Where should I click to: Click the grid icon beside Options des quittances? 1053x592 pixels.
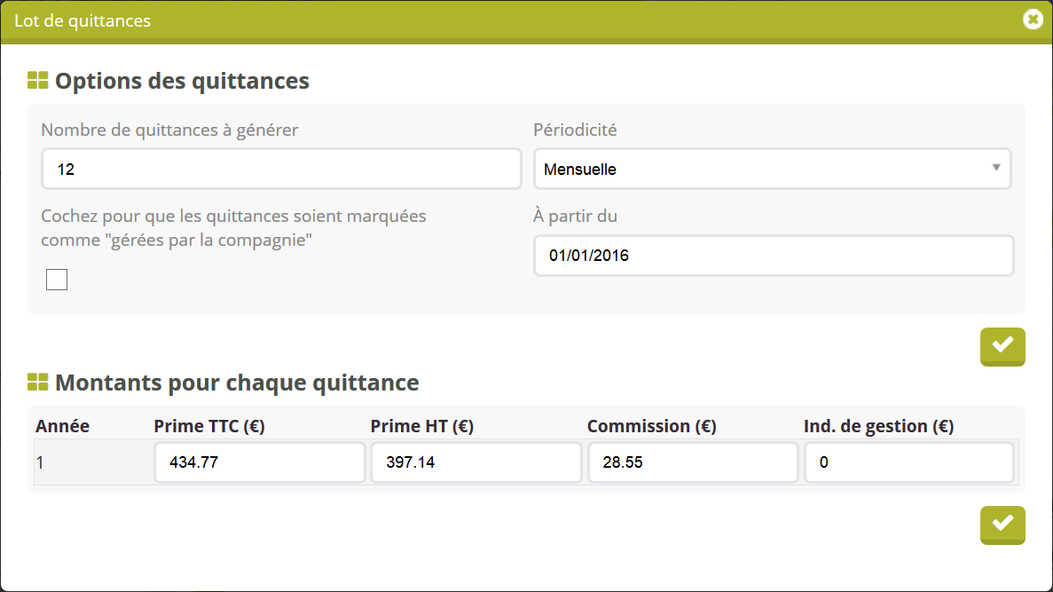tap(37, 81)
